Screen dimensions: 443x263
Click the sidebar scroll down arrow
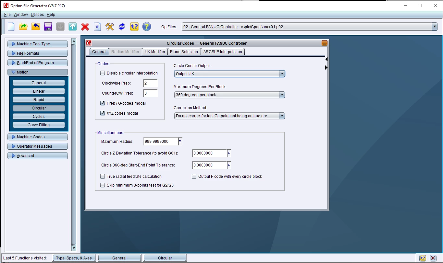click(x=74, y=248)
